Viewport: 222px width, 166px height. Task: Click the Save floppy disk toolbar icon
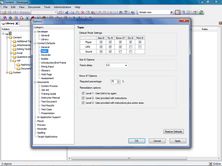click(x=9, y=12)
